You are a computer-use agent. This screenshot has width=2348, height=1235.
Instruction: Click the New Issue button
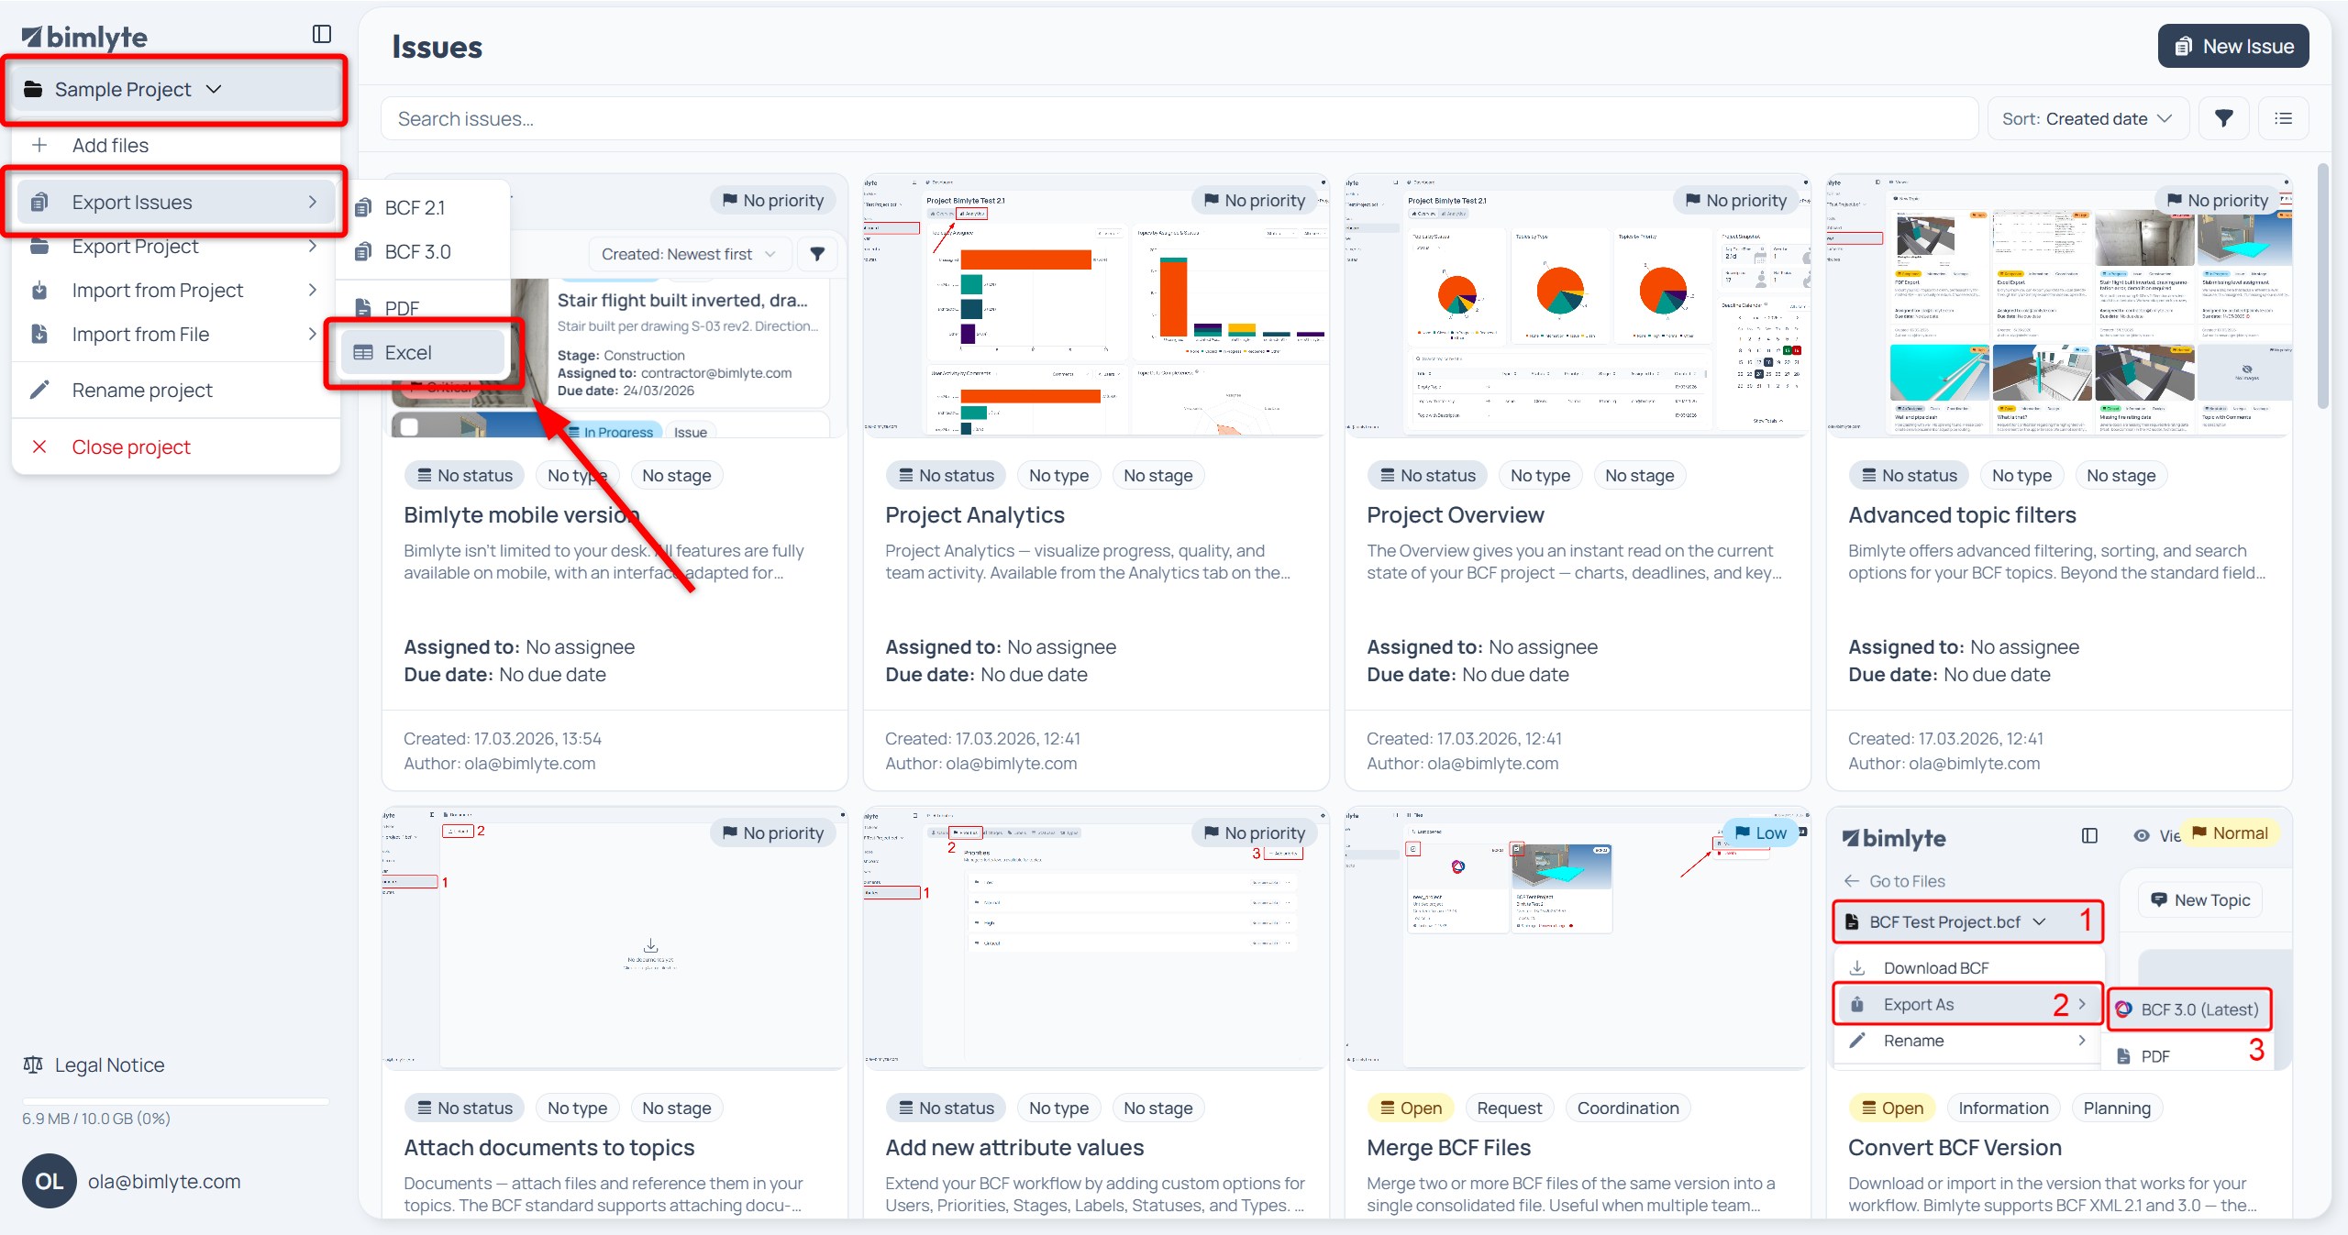point(2233,46)
